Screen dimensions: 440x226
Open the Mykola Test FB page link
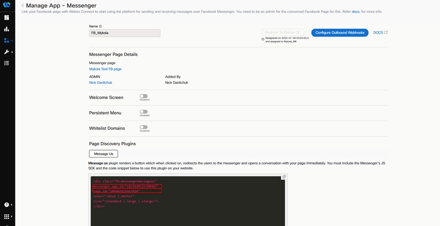(105, 69)
